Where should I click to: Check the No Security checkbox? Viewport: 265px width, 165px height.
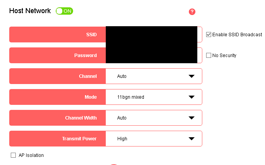pyautogui.click(x=208, y=56)
